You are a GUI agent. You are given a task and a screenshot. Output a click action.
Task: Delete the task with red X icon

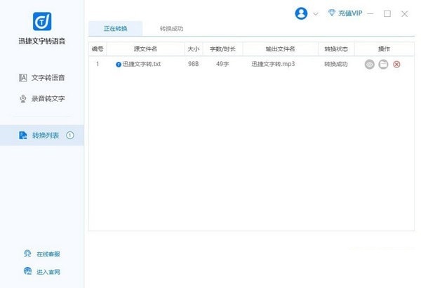pos(396,64)
